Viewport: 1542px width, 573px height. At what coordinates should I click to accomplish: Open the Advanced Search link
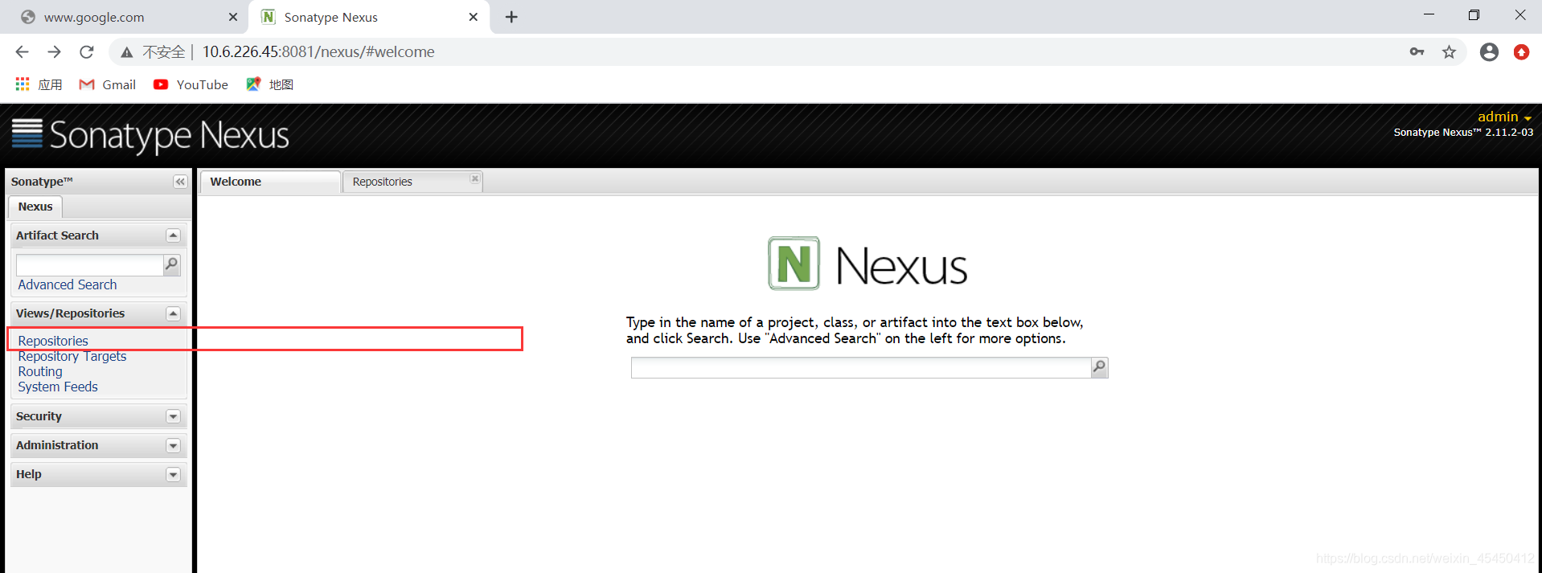click(68, 284)
